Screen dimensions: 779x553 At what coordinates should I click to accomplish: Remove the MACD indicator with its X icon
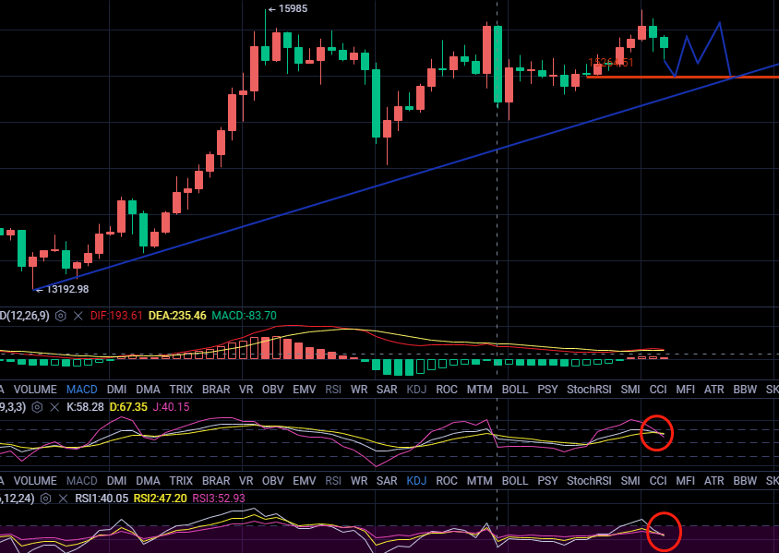[78, 316]
